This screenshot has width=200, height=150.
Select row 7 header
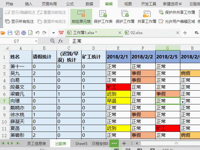5,101
